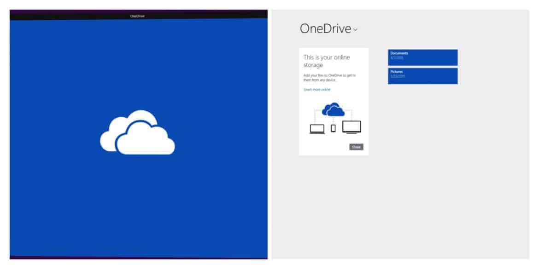The image size is (539, 269).
Task: Open the OneDrive title dropdown chevron
Action: 355,30
